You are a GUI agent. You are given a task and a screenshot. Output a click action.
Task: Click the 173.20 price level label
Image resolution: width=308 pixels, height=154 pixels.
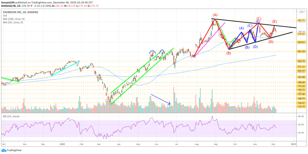coord(301,86)
